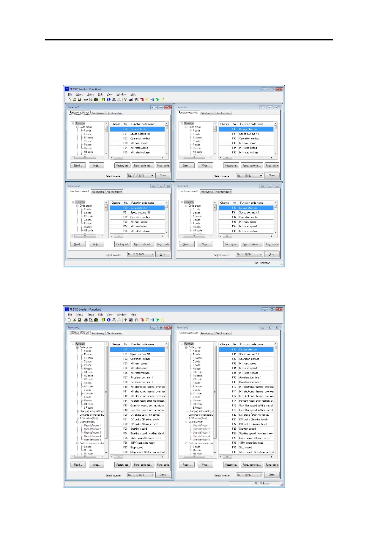This screenshot has height=536, width=378.
Task: Click Function code name header in Function3 list
Action: 252,124
